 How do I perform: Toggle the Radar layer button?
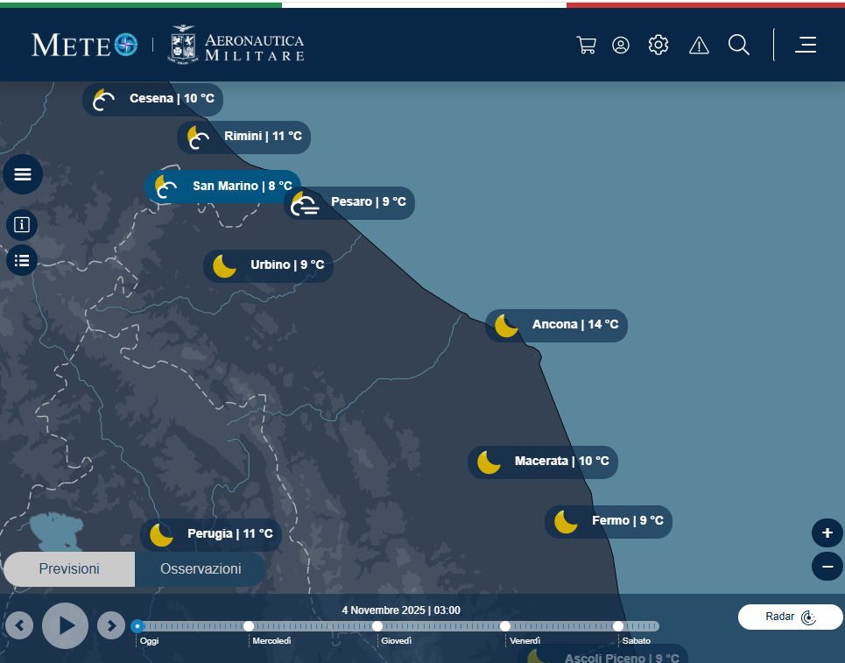(x=790, y=617)
